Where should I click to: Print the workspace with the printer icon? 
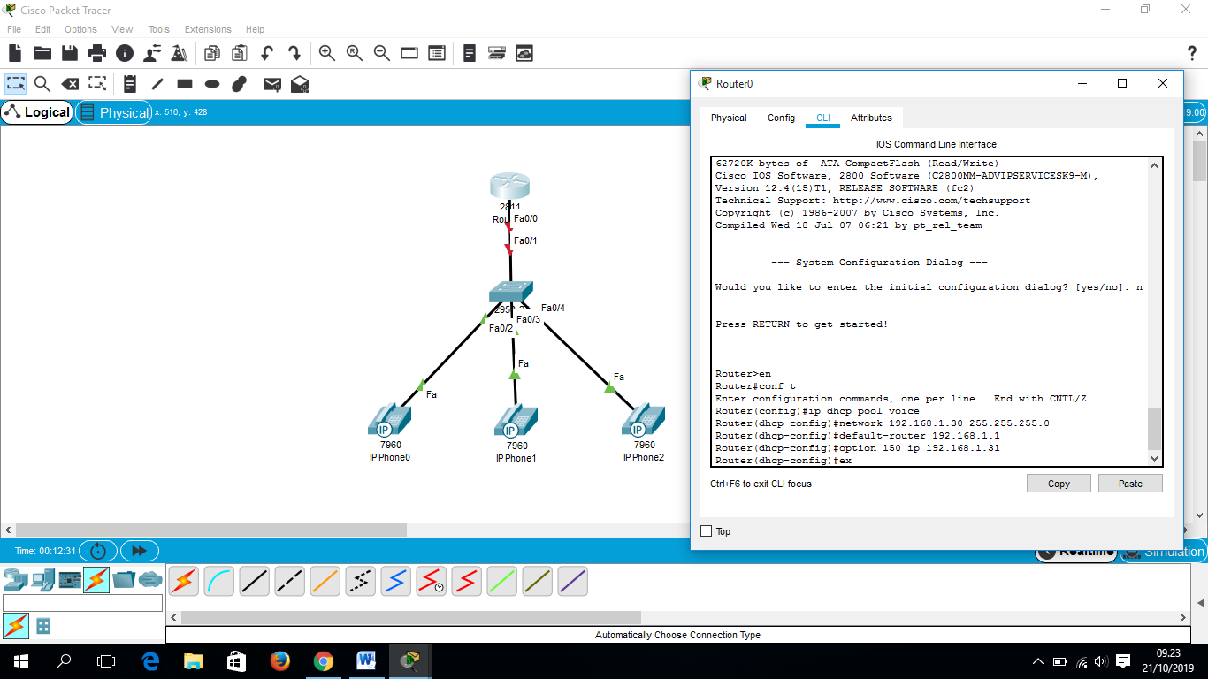[96, 54]
